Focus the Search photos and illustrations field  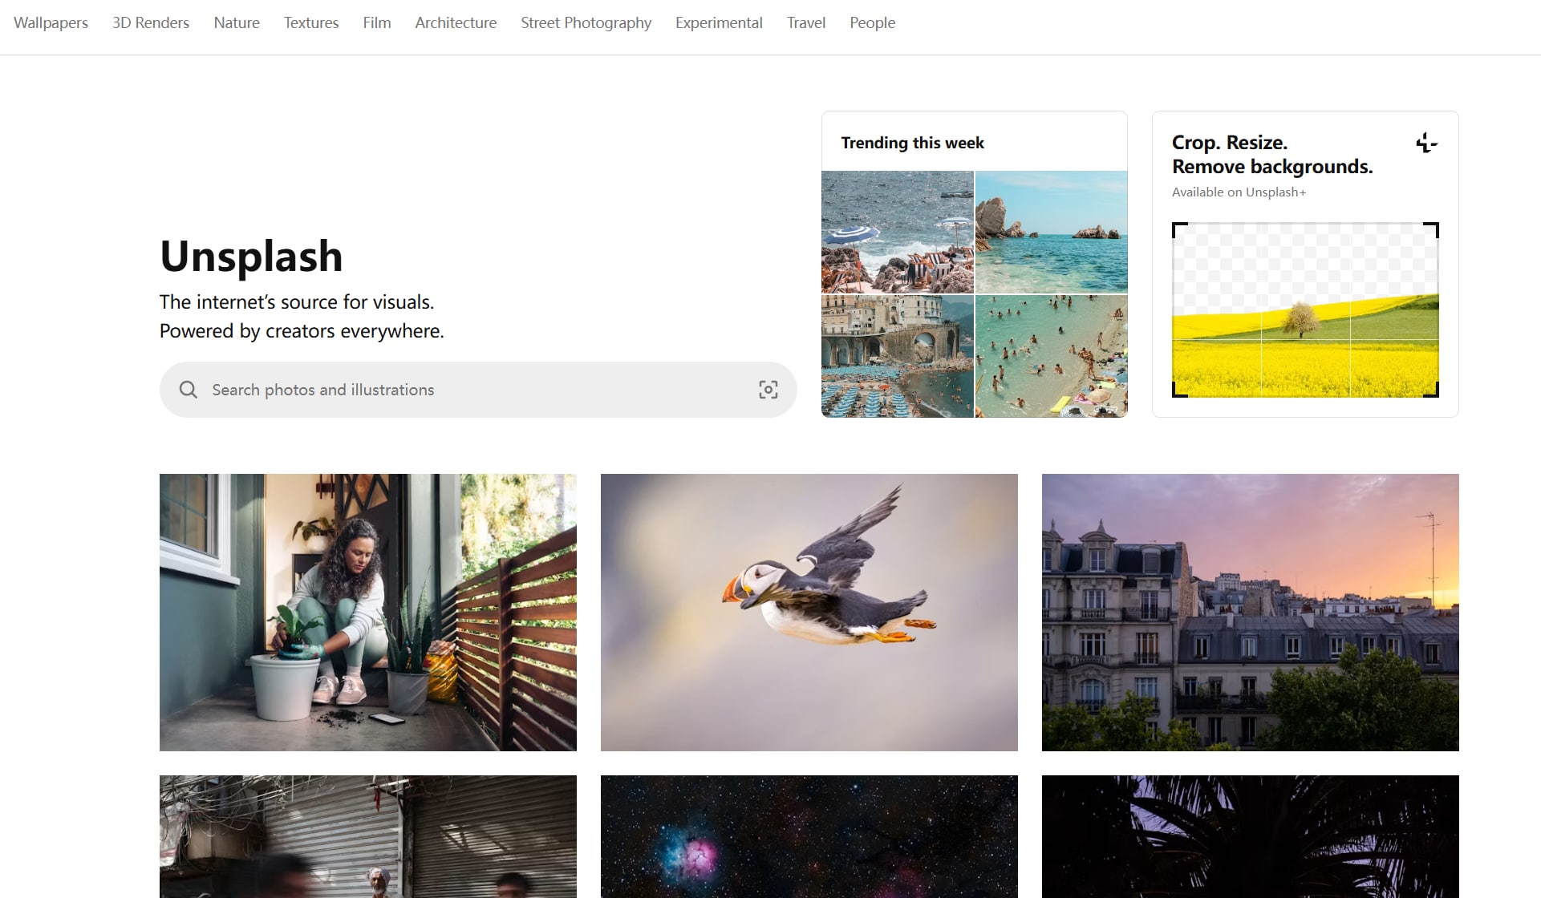[x=478, y=390]
